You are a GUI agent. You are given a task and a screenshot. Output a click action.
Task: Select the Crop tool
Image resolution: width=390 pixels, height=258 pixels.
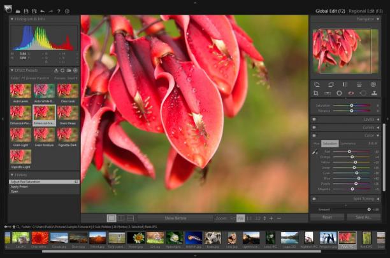316,93
